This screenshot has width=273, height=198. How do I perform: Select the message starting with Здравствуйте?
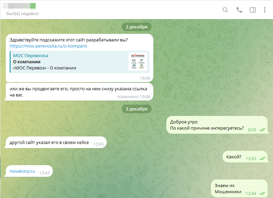[x=69, y=40]
